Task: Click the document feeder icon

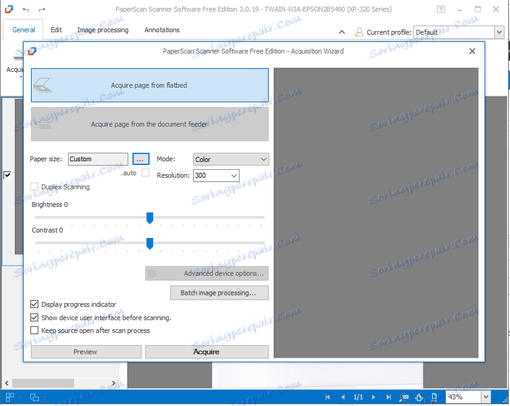Action: pos(43,124)
